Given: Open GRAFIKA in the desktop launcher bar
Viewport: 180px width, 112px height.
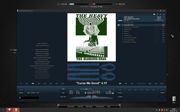Looking at the screenshot, I should [x=89, y=107].
